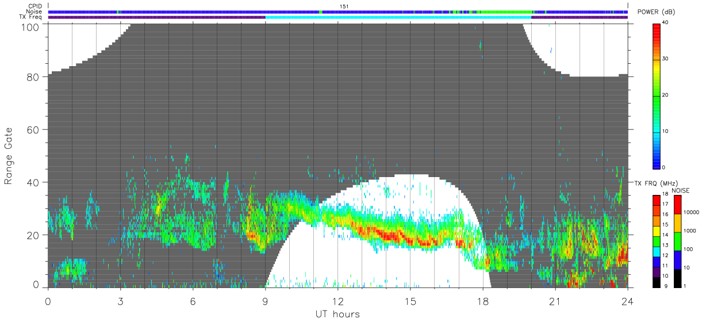Click the noise legend label 10000
This screenshot has width=706, height=326.
[x=692, y=212]
